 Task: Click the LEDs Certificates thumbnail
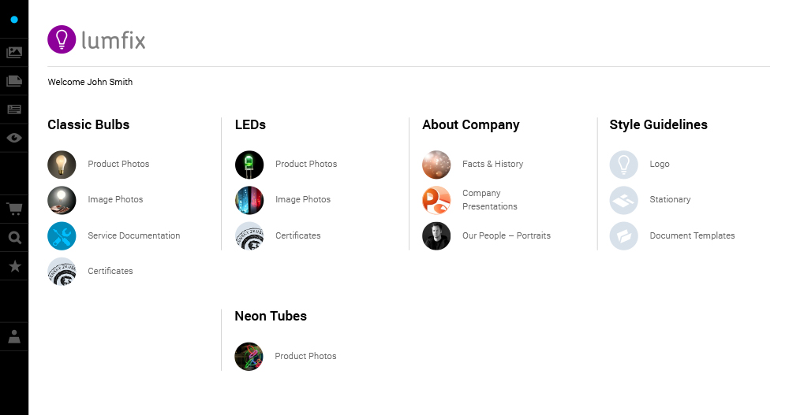pyautogui.click(x=249, y=236)
